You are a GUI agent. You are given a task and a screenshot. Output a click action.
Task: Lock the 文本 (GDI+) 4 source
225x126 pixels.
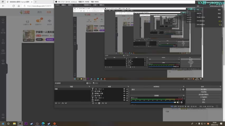coord(127,89)
